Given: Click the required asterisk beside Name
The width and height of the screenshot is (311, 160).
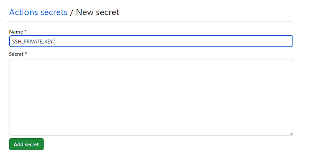Looking at the screenshot, I should tap(25, 31).
